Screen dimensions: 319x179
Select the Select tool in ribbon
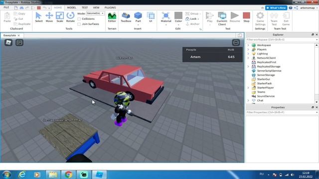(x=39, y=17)
